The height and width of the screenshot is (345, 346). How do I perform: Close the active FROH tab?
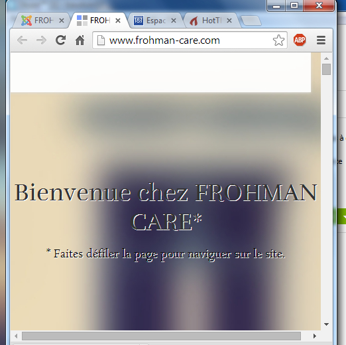click(x=118, y=21)
